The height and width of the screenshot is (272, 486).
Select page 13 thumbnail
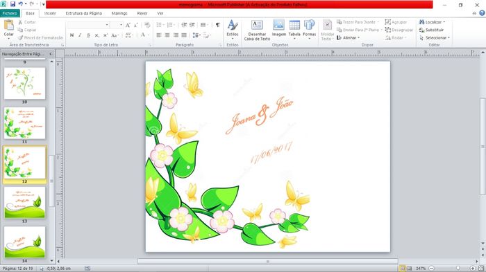[24, 203]
